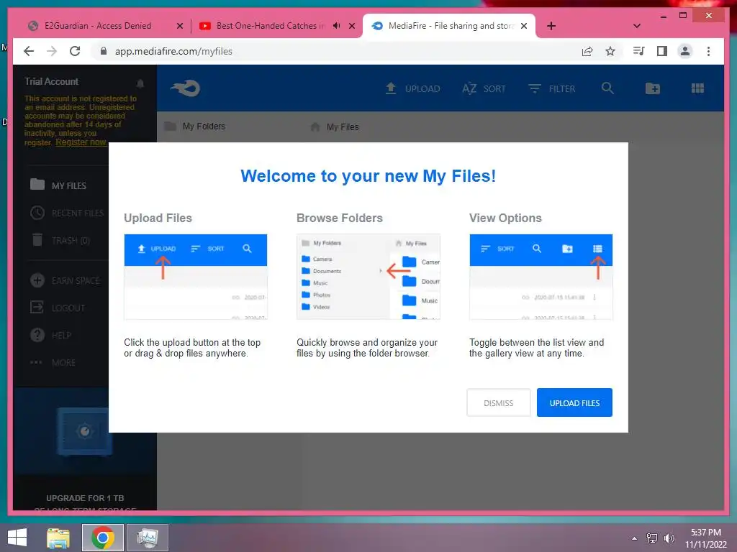Screen dimensions: 737x552
Task: Open the Filter option
Action: 552,88
